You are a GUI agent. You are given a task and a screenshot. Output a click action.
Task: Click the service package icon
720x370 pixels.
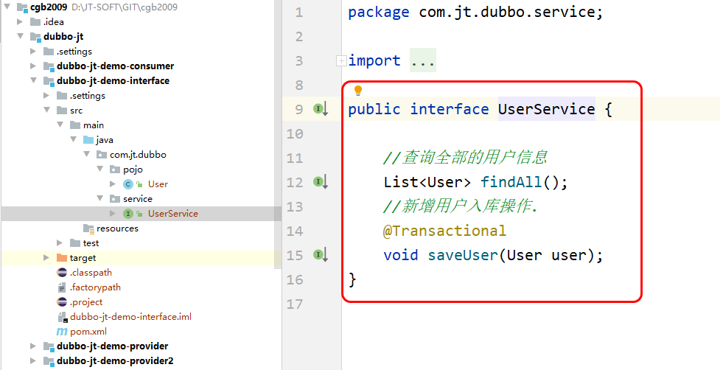click(x=115, y=199)
